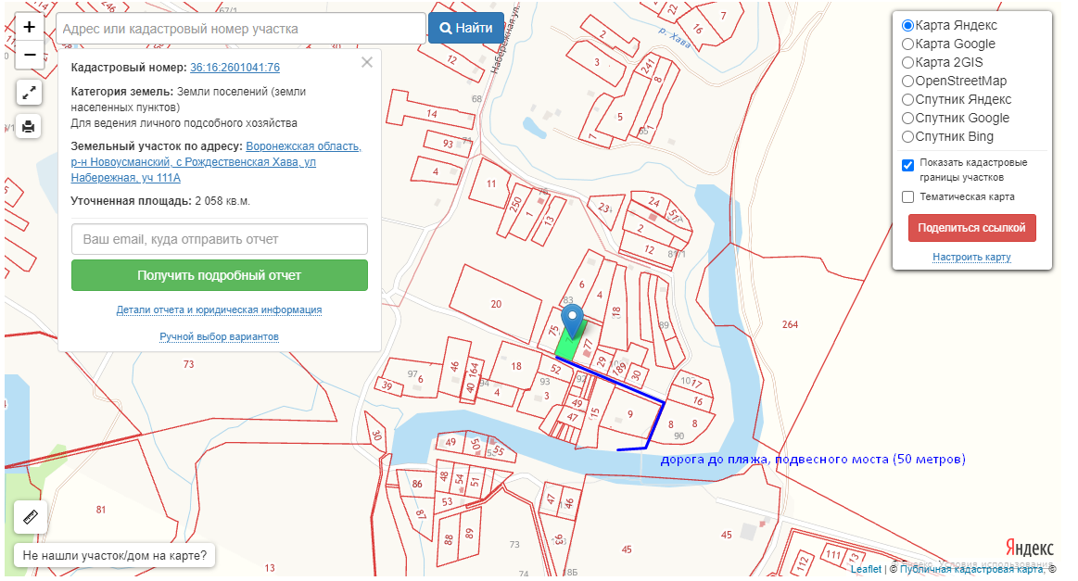Click parcel number 14 on map

click(x=432, y=113)
